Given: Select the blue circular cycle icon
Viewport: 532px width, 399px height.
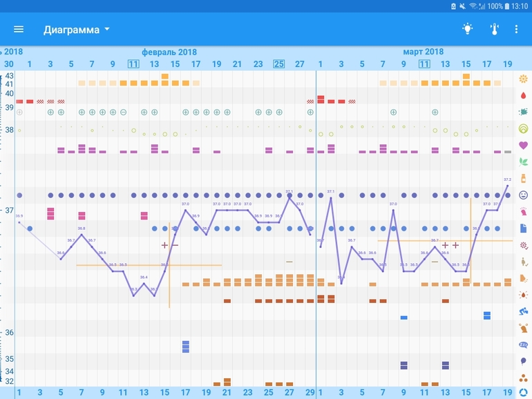Looking at the screenshot, I should [x=523, y=393].
